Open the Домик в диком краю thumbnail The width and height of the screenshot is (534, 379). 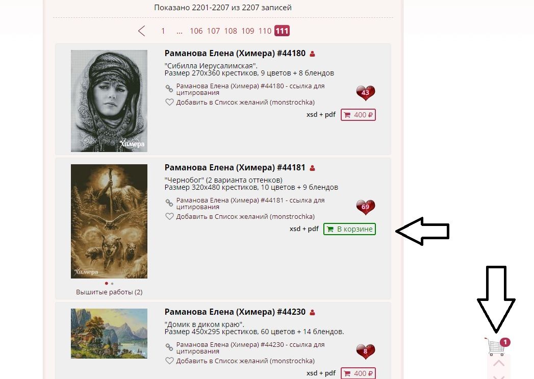point(109,334)
